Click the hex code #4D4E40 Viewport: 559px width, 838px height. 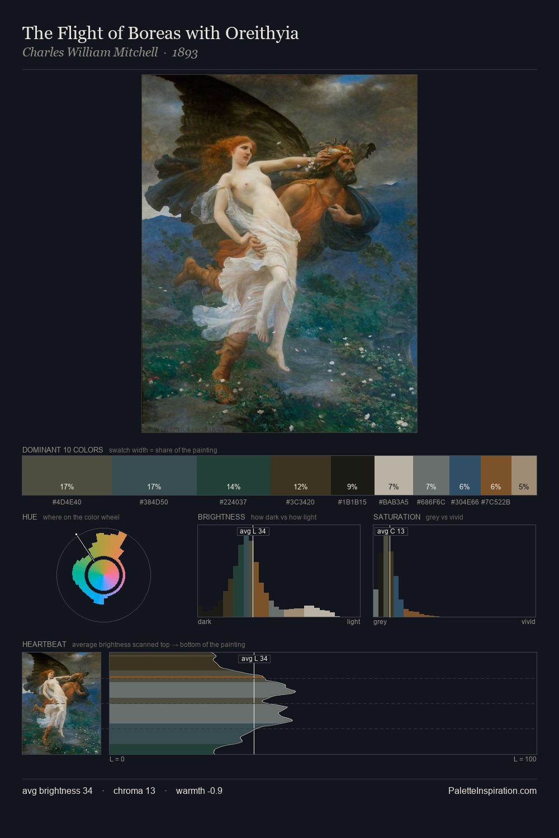[x=67, y=502]
